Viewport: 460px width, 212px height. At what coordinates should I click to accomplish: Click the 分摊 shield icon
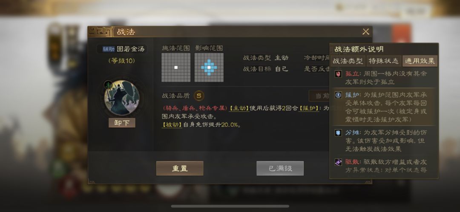pos(338,133)
